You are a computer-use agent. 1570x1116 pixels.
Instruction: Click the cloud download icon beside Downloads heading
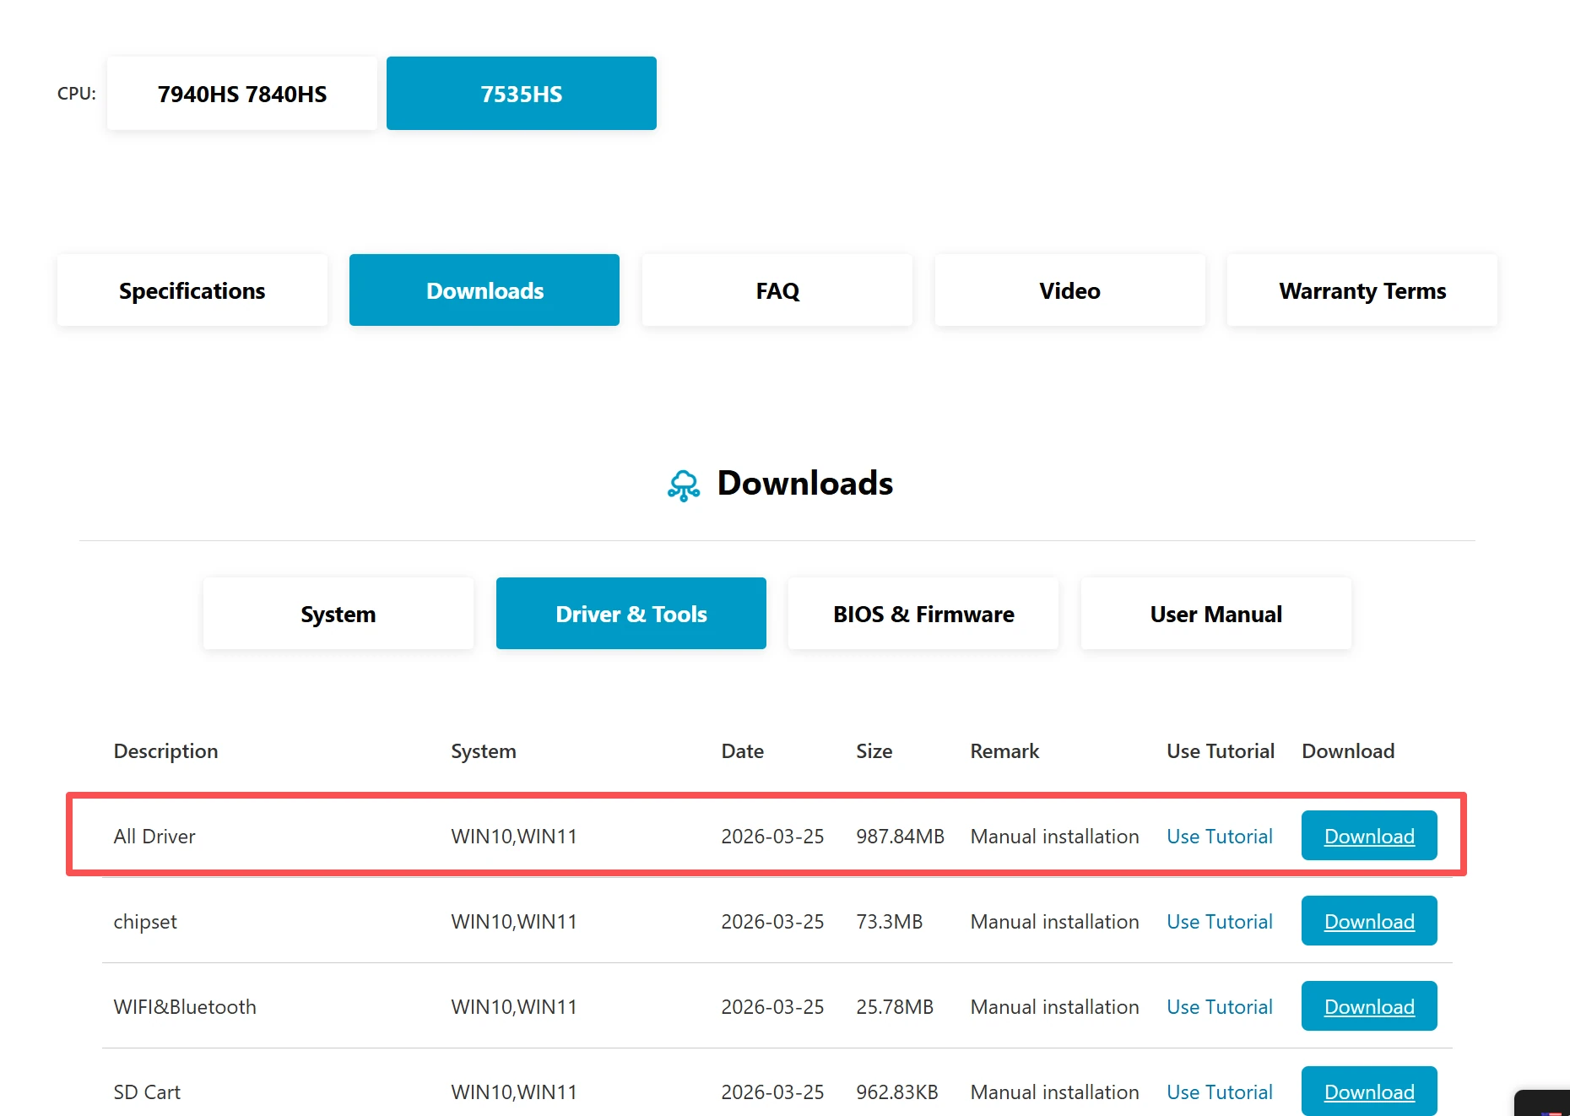(684, 485)
